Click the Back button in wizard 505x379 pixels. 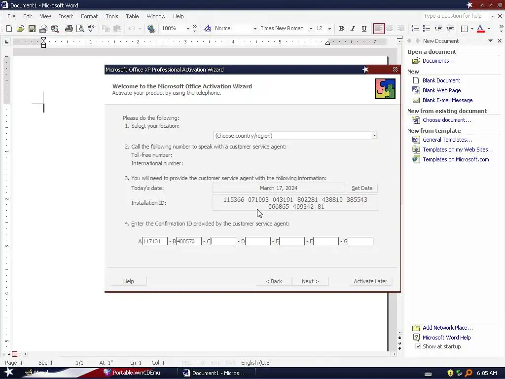click(274, 281)
